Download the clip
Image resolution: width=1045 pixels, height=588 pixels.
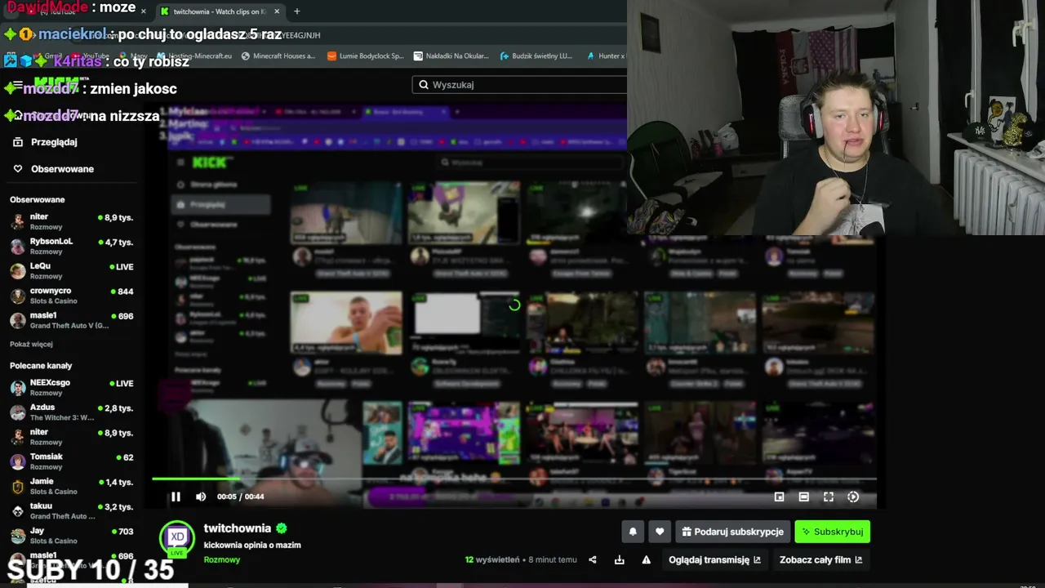(620, 560)
